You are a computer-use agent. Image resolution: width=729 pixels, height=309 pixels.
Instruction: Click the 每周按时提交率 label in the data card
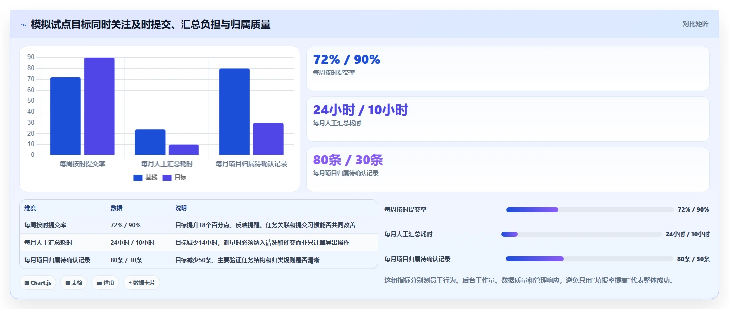point(334,73)
